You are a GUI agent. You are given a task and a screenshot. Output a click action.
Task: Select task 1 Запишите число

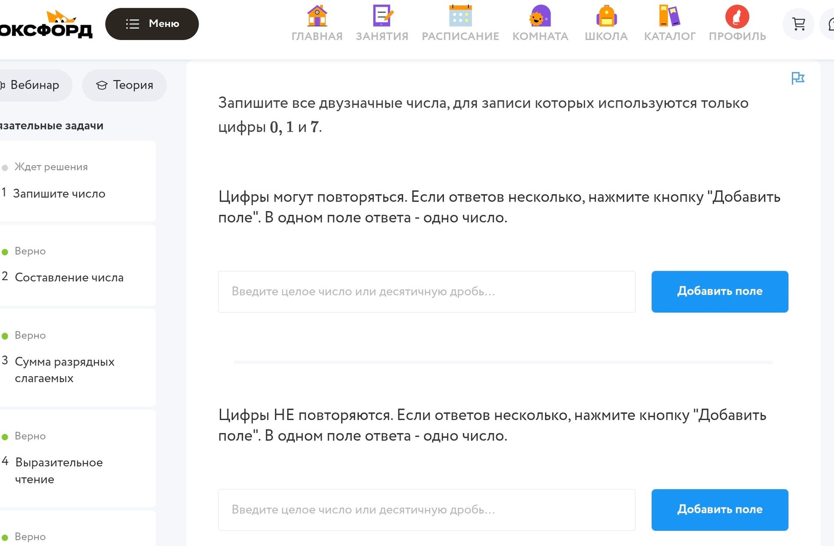coord(77,181)
